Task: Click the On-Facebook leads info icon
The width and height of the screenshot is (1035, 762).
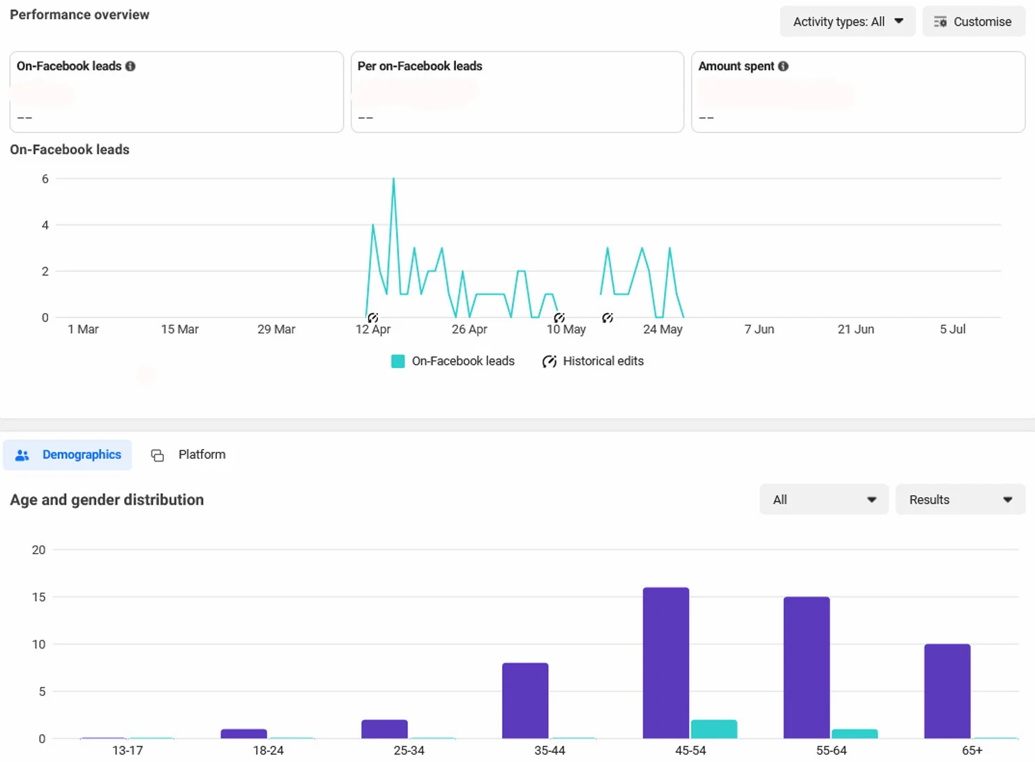Action: pos(130,66)
